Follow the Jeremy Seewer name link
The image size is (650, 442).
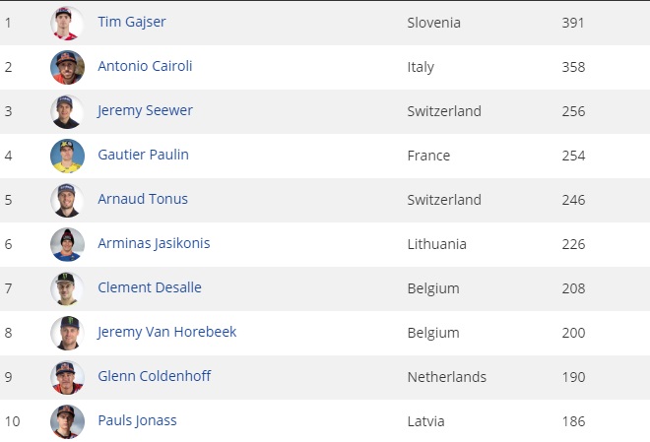click(145, 110)
